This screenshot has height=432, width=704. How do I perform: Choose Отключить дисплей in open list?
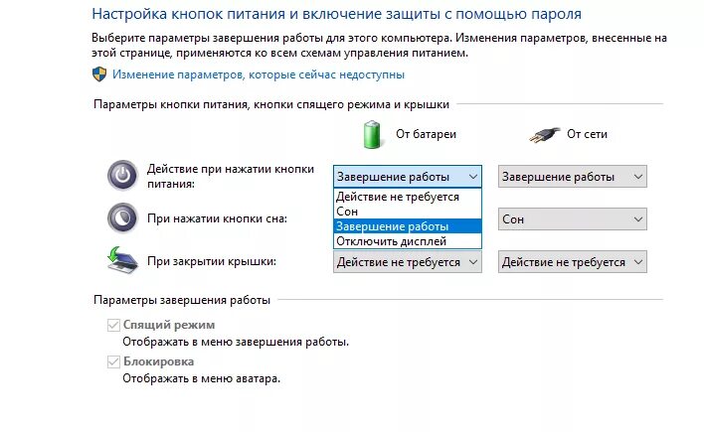coord(408,241)
